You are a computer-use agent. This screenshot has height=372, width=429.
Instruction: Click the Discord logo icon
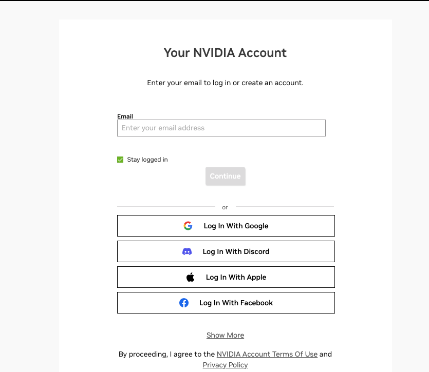[187, 251]
